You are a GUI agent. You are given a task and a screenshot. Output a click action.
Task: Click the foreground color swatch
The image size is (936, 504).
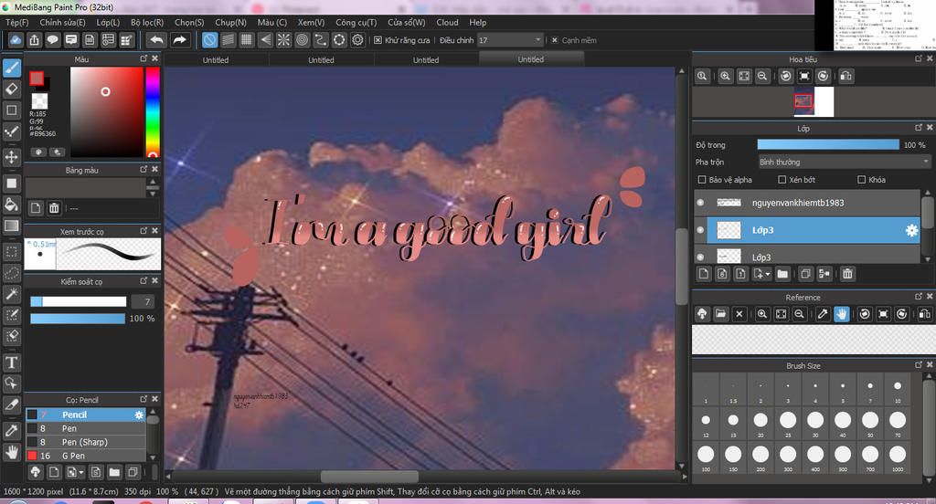(37, 79)
